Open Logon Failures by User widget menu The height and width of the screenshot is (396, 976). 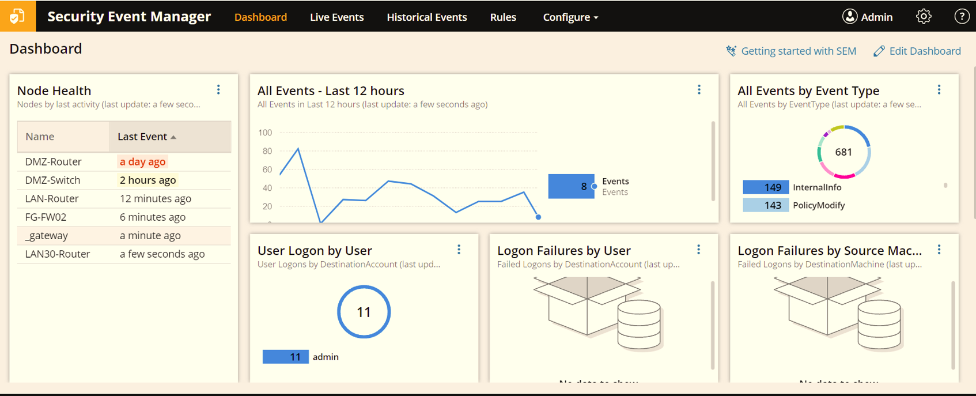(x=698, y=250)
